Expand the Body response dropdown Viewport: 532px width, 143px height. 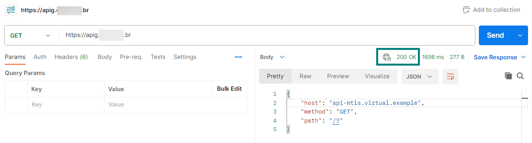point(272,57)
